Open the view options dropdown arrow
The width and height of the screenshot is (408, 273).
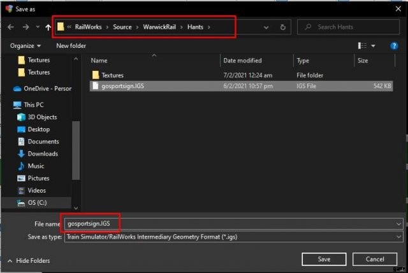[x=373, y=46]
